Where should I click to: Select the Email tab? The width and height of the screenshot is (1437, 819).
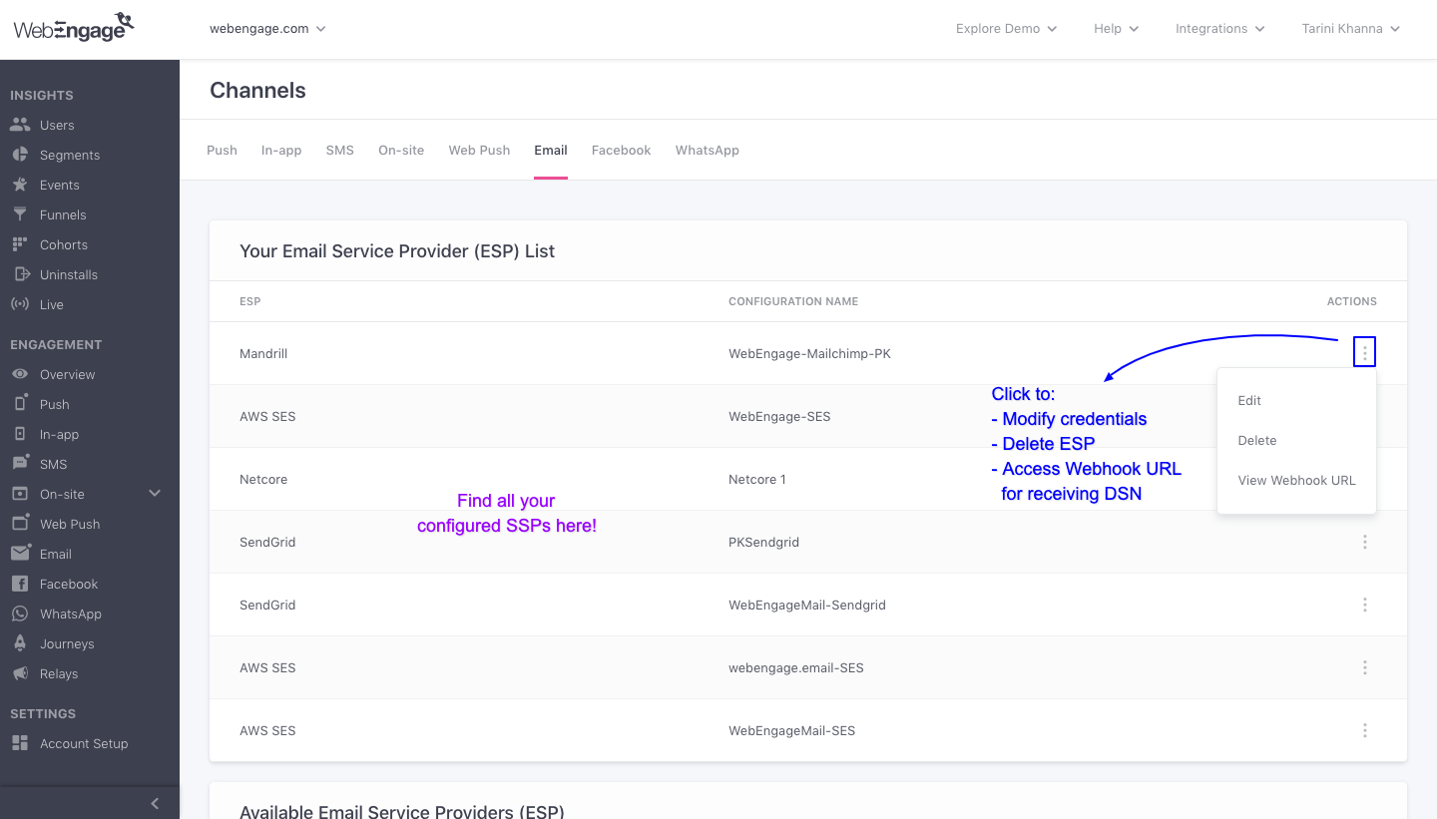551,150
